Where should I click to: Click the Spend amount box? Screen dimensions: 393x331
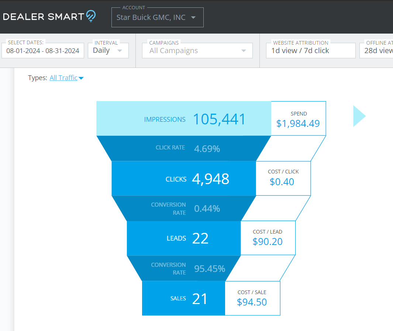pyautogui.click(x=298, y=119)
